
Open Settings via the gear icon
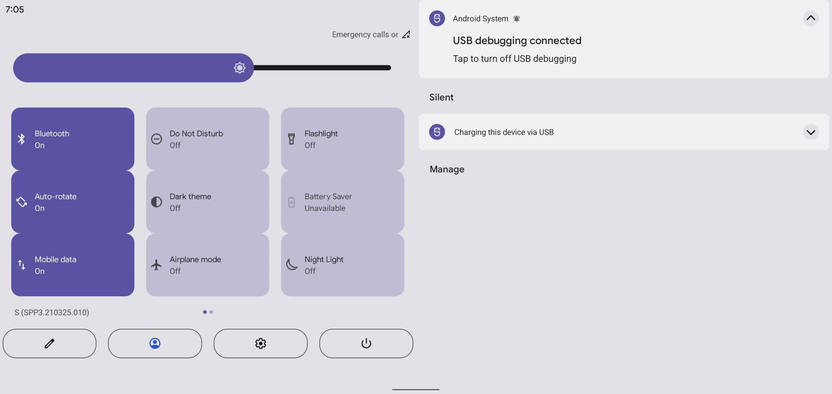tap(260, 343)
